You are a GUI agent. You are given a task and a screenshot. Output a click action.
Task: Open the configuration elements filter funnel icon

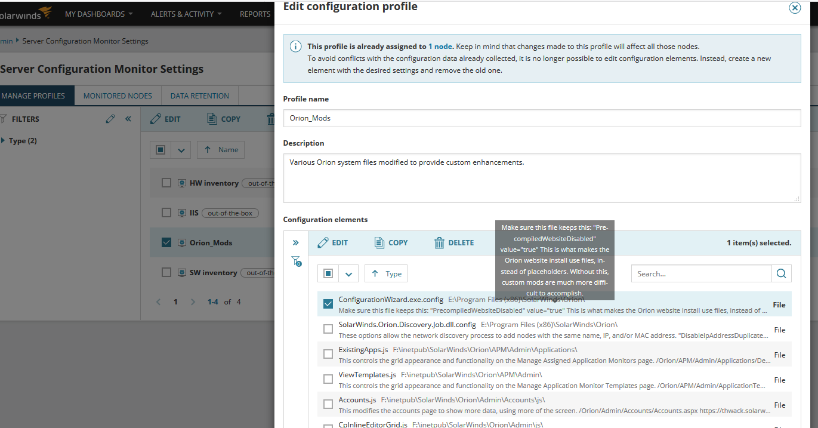pyautogui.click(x=296, y=261)
